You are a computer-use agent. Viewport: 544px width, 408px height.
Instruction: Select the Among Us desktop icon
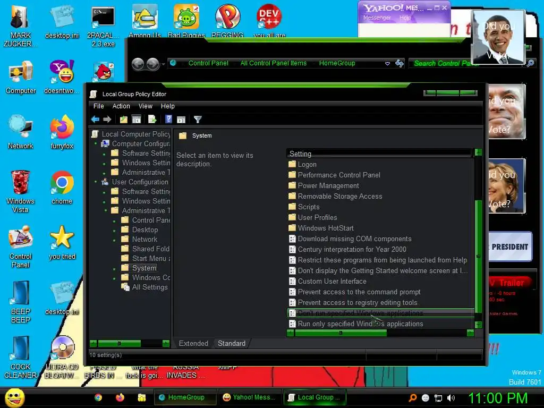pos(144,21)
